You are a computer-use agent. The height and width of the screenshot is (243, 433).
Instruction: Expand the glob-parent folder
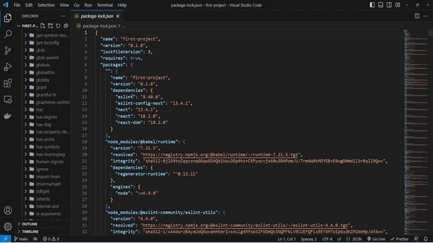[26, 57]
